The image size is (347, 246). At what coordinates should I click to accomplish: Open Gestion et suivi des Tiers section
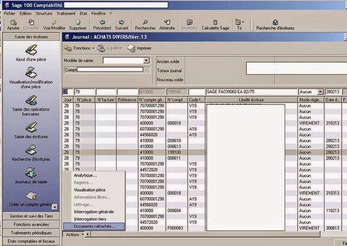click(31, 216)
